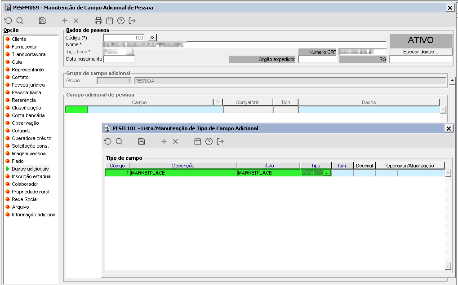The width and height of the screenshot is (458, 285).
Task: Select Colaborador in the Opção list
Action: tap(25, 184)
